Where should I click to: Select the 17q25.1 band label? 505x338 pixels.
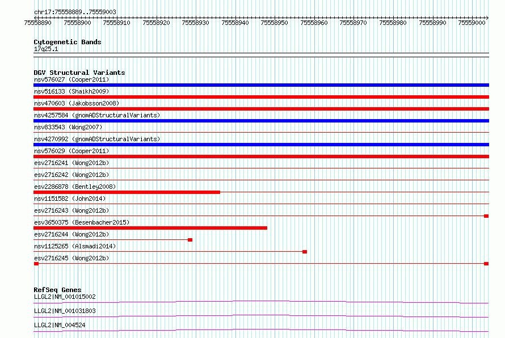pyautogui.click(x=46, y=49)
